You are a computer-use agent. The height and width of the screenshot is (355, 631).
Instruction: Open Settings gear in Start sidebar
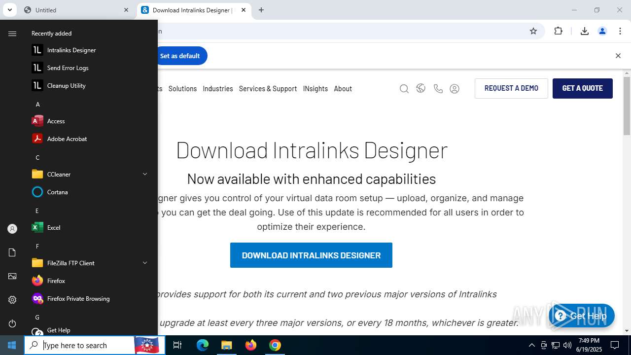(x=12, y=300)
